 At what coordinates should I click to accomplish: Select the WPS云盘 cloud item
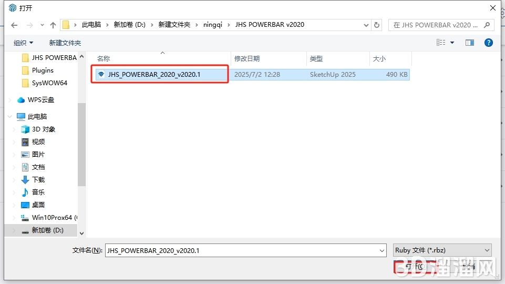click(40, 100)
